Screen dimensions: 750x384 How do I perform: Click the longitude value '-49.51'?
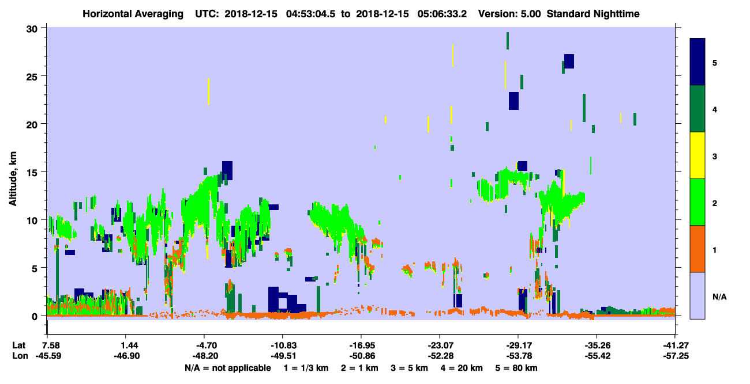click(283, 356)
